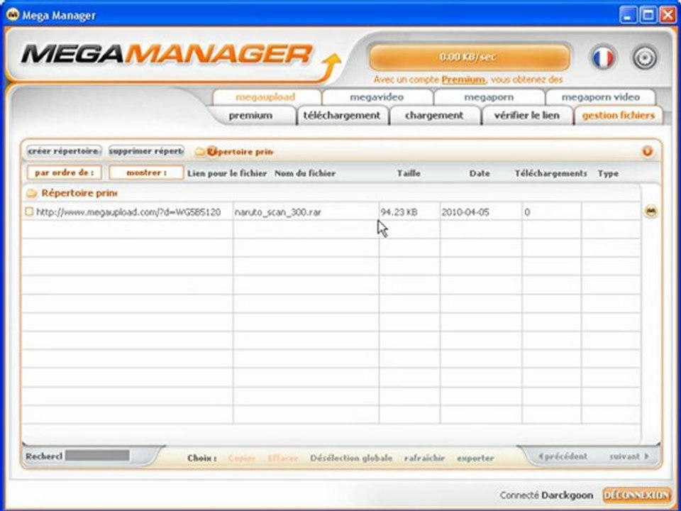
Task: Click folder icon next to Répertoire principal row
Action: [x=31, y=193]
